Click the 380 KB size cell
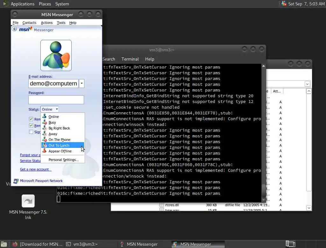Screen dimensions: 326x248 click(x=211, y=205)
